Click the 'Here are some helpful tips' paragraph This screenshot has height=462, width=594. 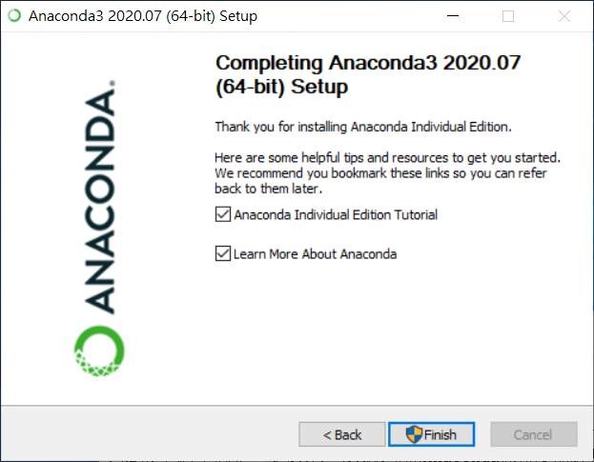pos(387,173)
